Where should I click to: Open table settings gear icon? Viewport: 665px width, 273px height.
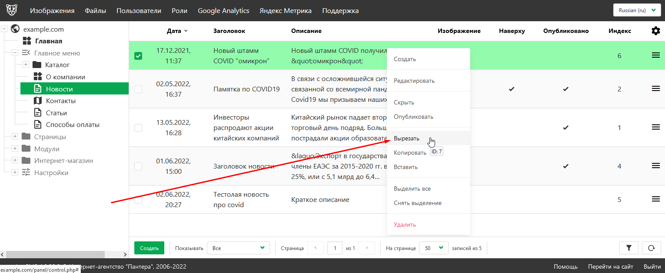tap(655, 31)
